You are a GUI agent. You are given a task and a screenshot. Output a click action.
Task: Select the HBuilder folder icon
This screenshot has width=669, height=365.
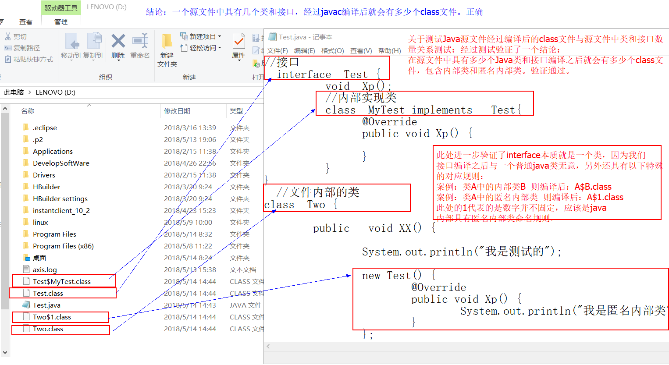[26, 187]
